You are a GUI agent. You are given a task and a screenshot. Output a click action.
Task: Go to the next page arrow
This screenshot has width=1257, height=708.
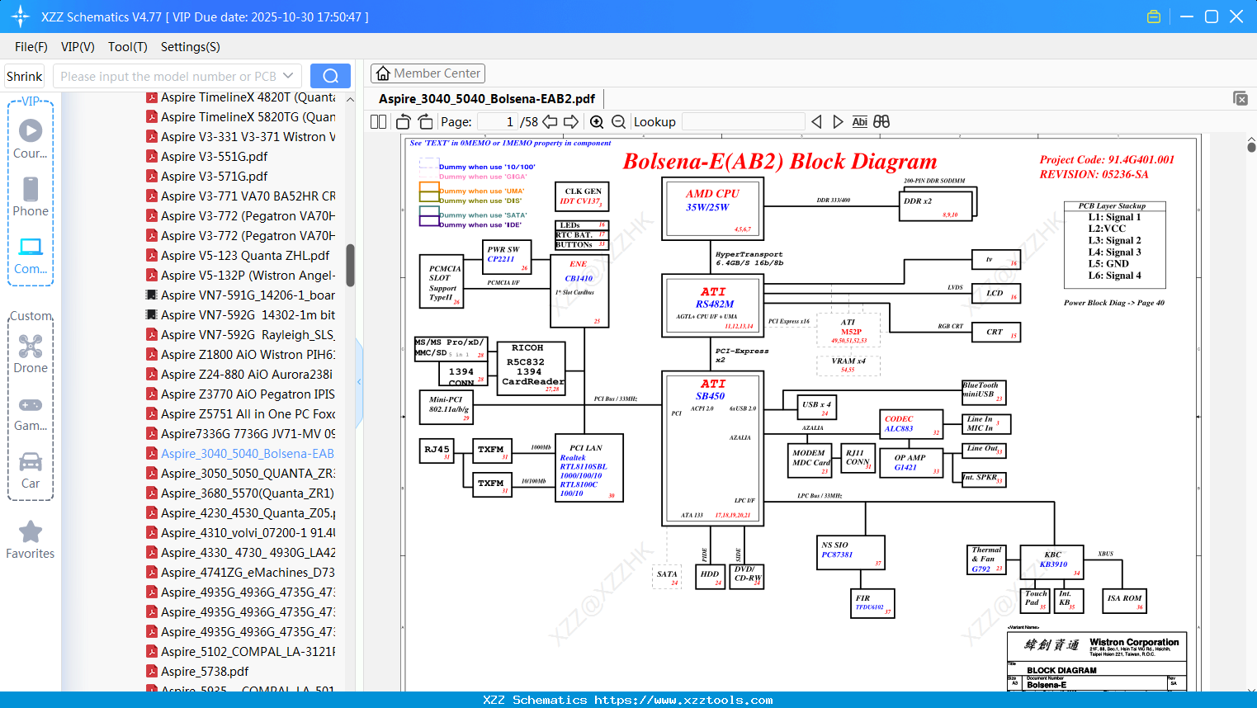click(x=571, y=122)
